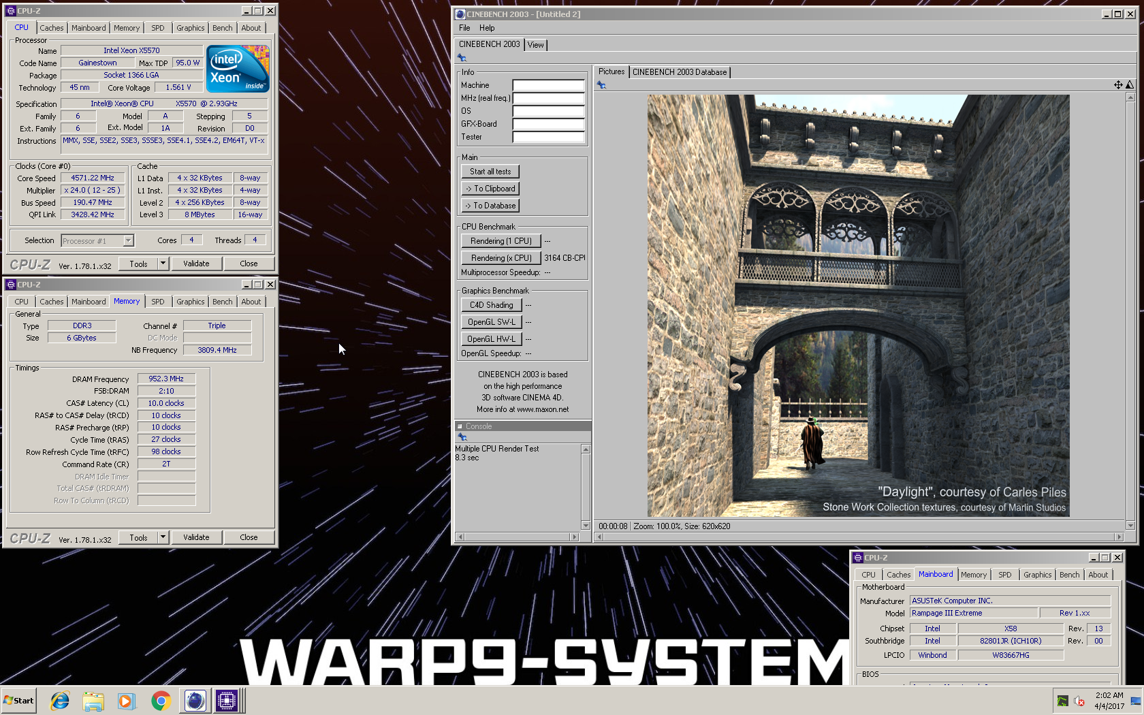Click the top-left CPU-Z window title icon
The image size is (1144, 715).
(x=11, y=11)
